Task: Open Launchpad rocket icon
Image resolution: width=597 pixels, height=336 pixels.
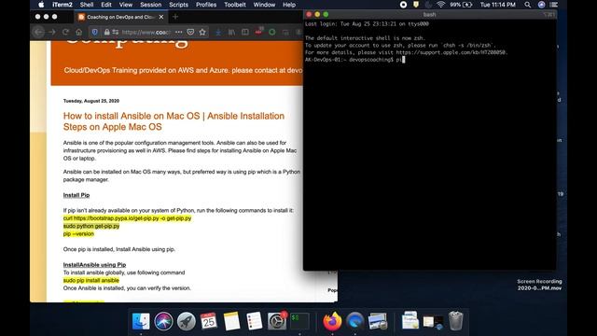Action: pyautogui.click(x=187, y=321)
